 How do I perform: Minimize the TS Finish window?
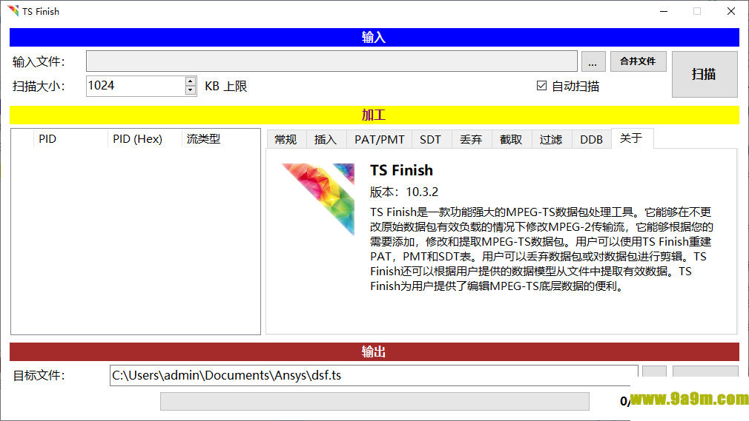(x=664, y=11)
